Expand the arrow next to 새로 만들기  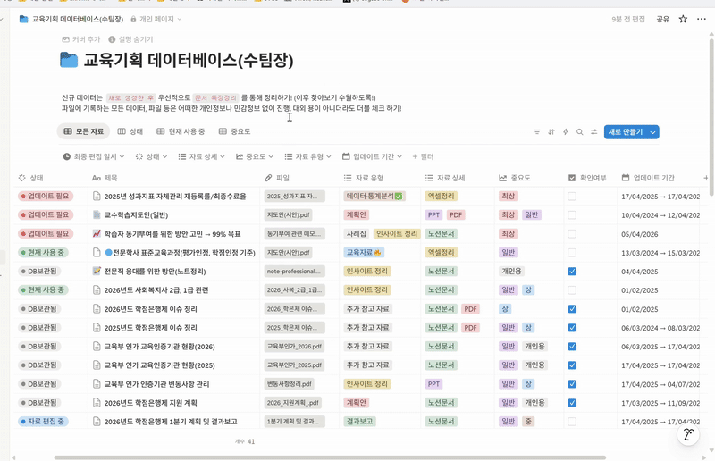653,132
